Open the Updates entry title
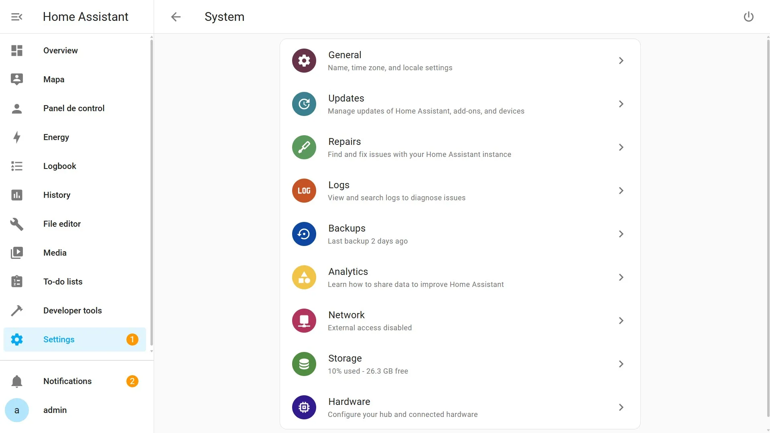 click(x=346, y=98)
